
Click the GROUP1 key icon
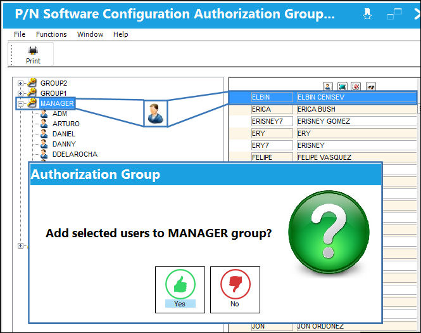(32, 93)
